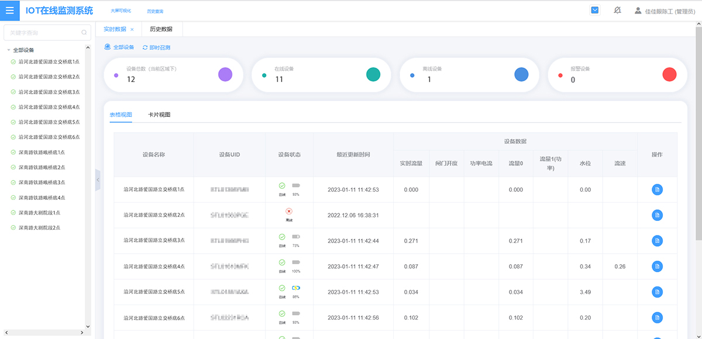This screenshot has height=339, width=702.
Task: Collapse the sidebar using the splitter handle
Action: [x=98, y=180]
